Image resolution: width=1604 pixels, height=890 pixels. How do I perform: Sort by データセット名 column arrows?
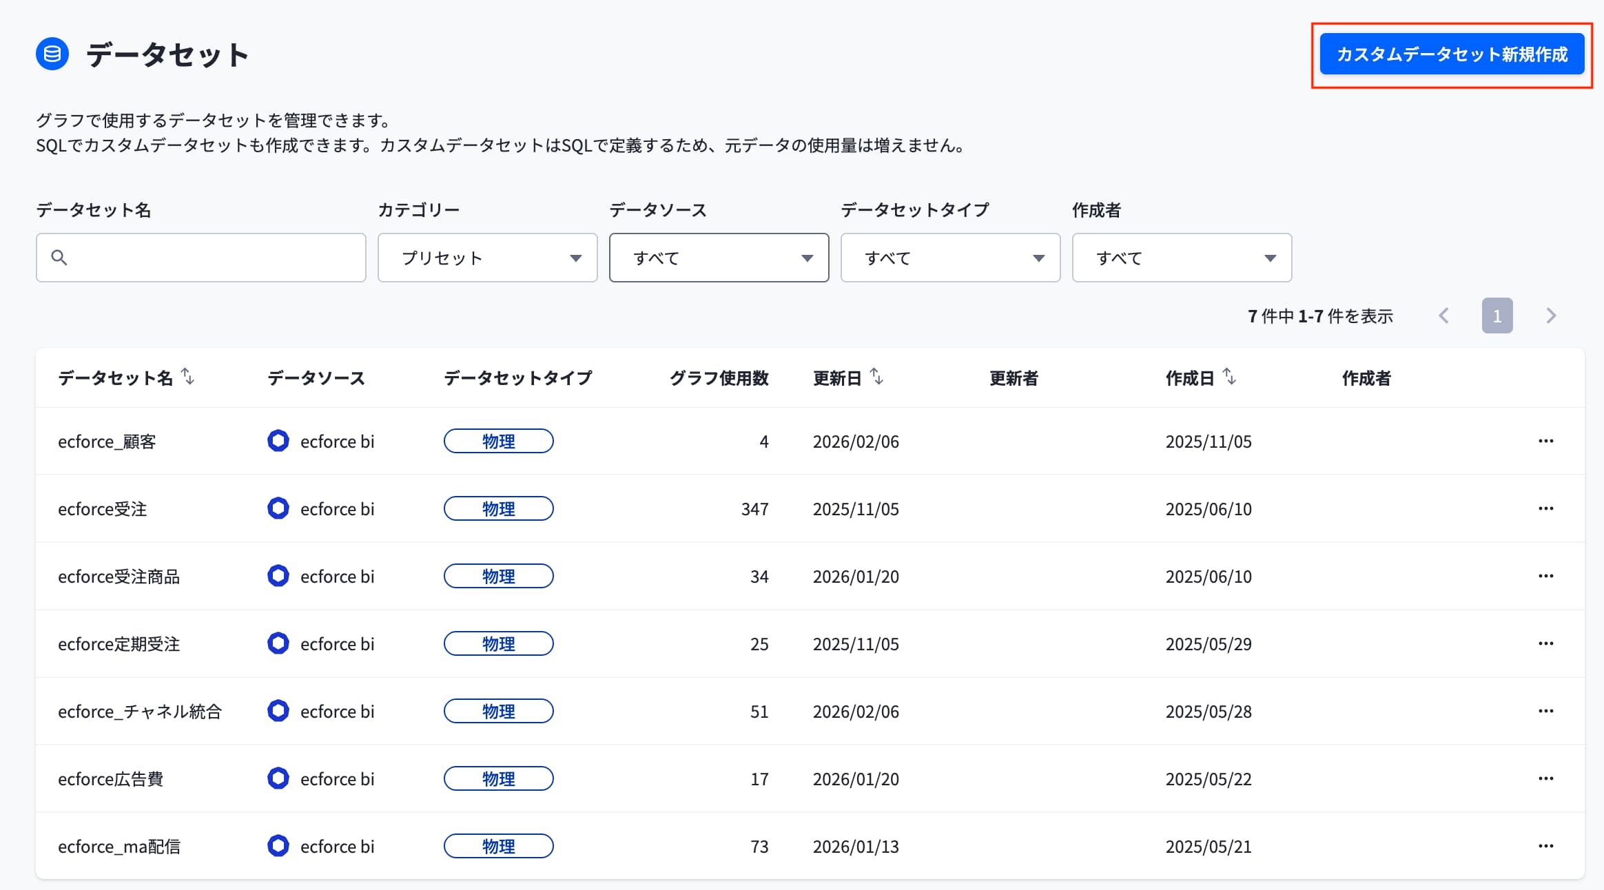click(x=187, y=376)
